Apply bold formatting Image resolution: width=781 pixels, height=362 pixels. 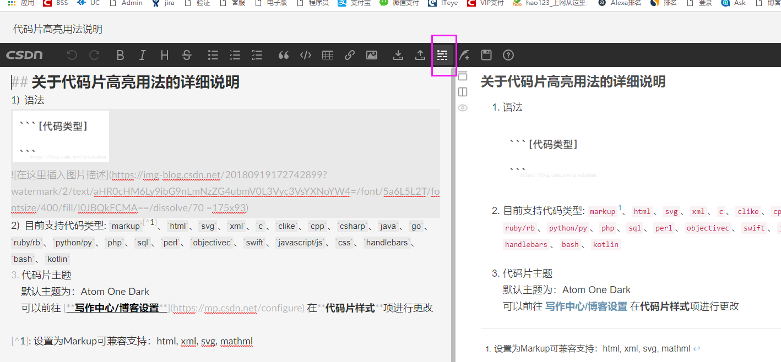pos(121,55)
